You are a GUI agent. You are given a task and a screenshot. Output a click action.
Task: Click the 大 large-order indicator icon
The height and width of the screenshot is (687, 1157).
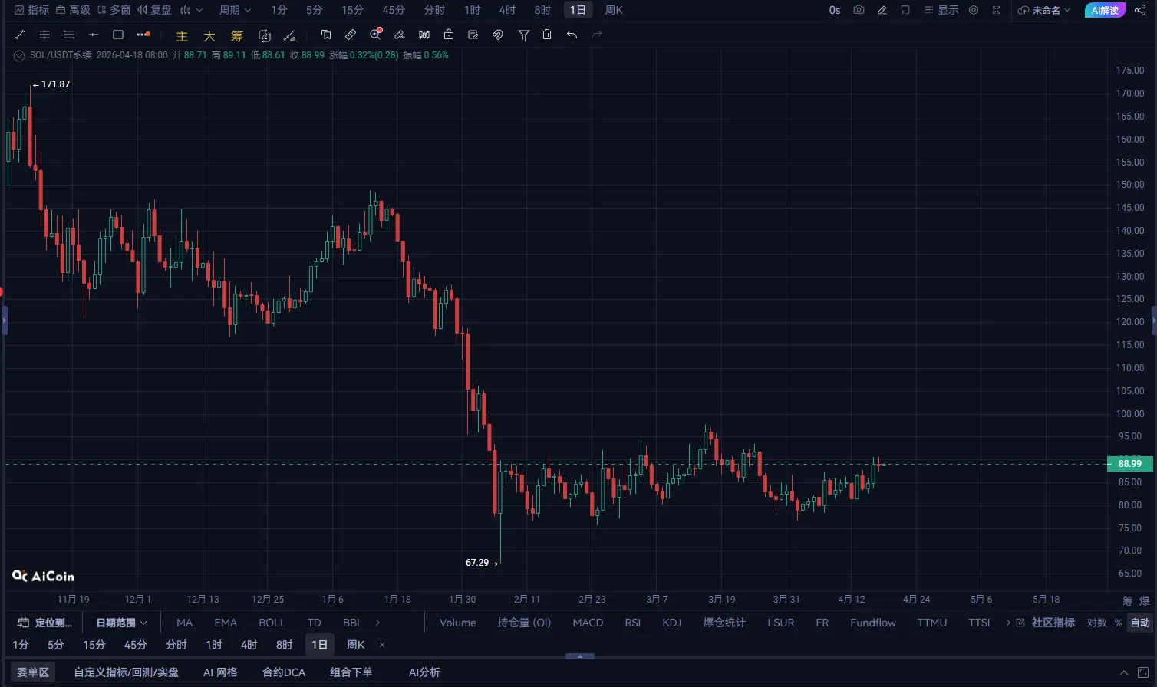(209, 35)
